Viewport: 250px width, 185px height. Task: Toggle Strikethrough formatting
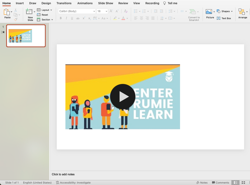click(78, 18)
